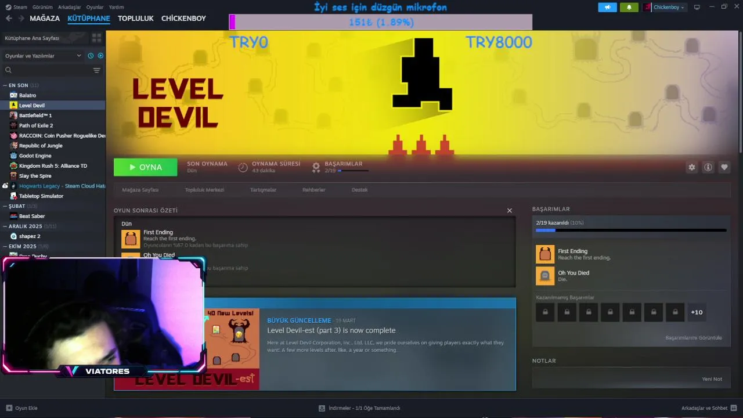Open İndirmeler downloads status
Viewport: 743px width, 418px height.
pyautogui.click(x=359, y=408)
